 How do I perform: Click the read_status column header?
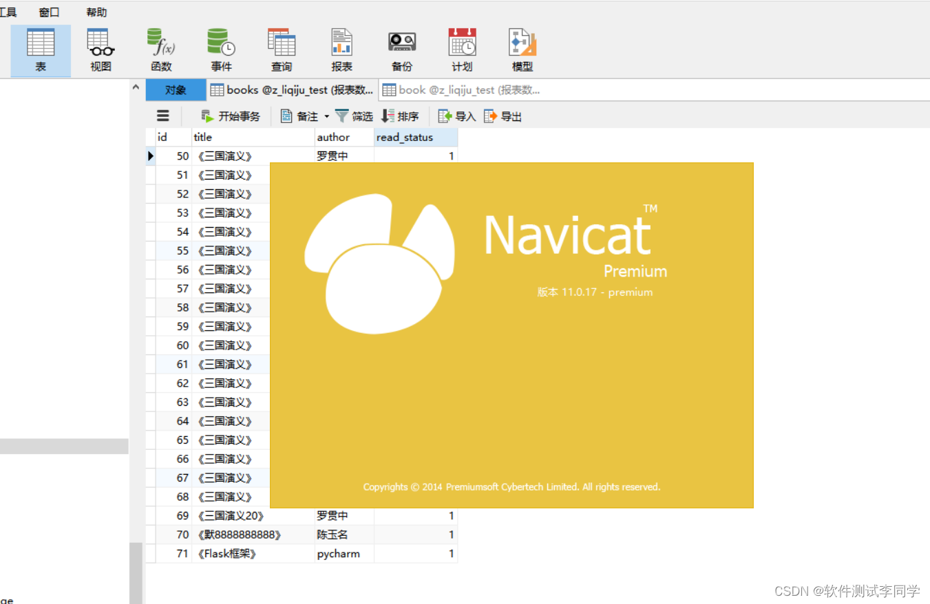click(x=416, y=137)
